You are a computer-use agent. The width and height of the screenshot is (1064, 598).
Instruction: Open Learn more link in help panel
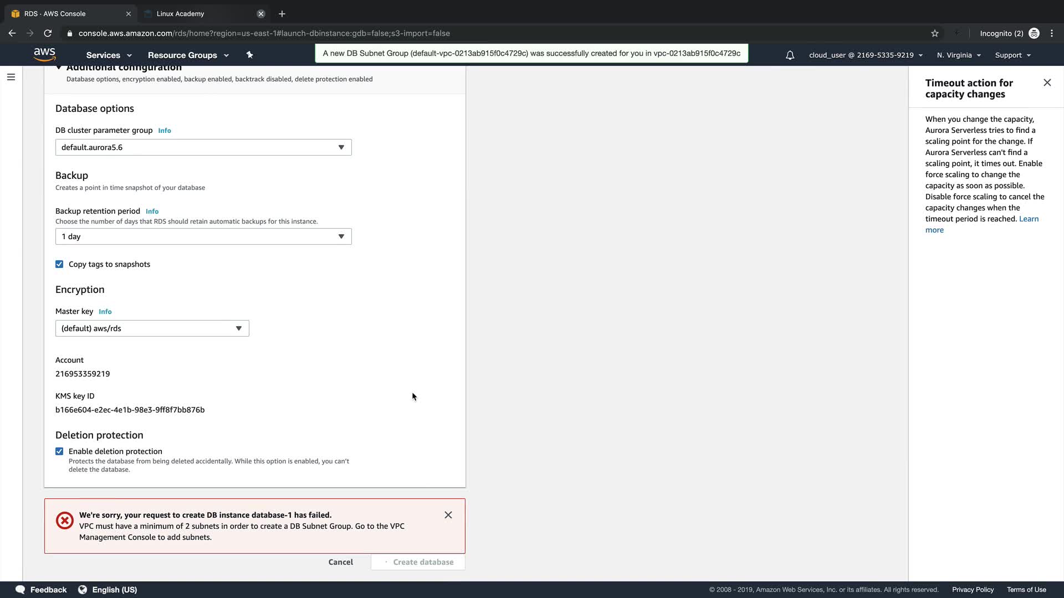coord(1029,219)
